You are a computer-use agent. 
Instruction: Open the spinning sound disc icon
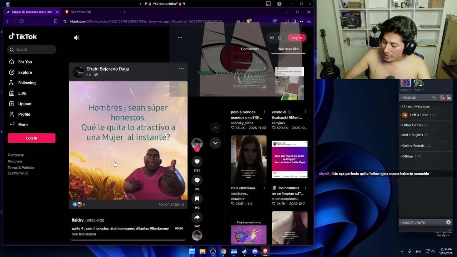point(197,235)
